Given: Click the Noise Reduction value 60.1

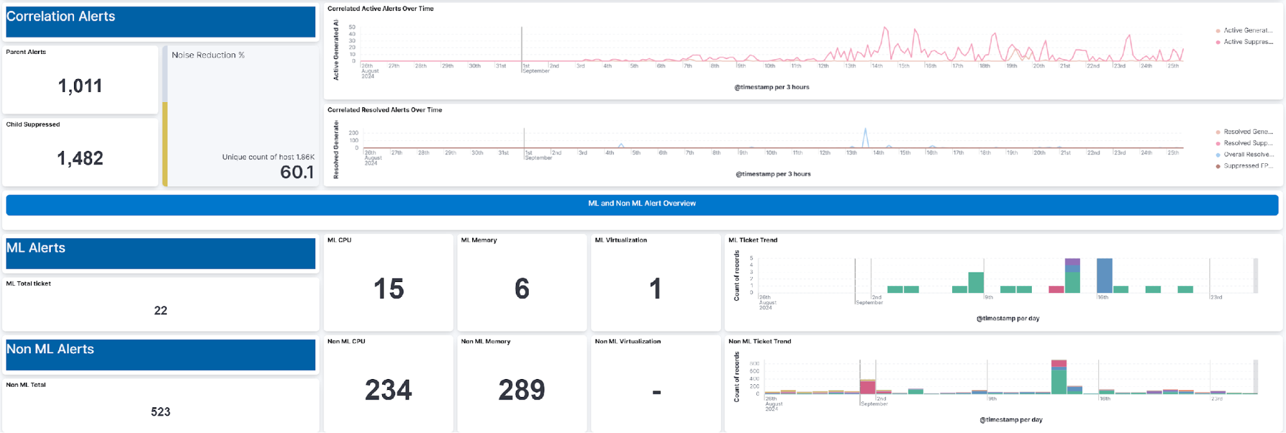Looking at the screenshot, I should pos(297,172).
